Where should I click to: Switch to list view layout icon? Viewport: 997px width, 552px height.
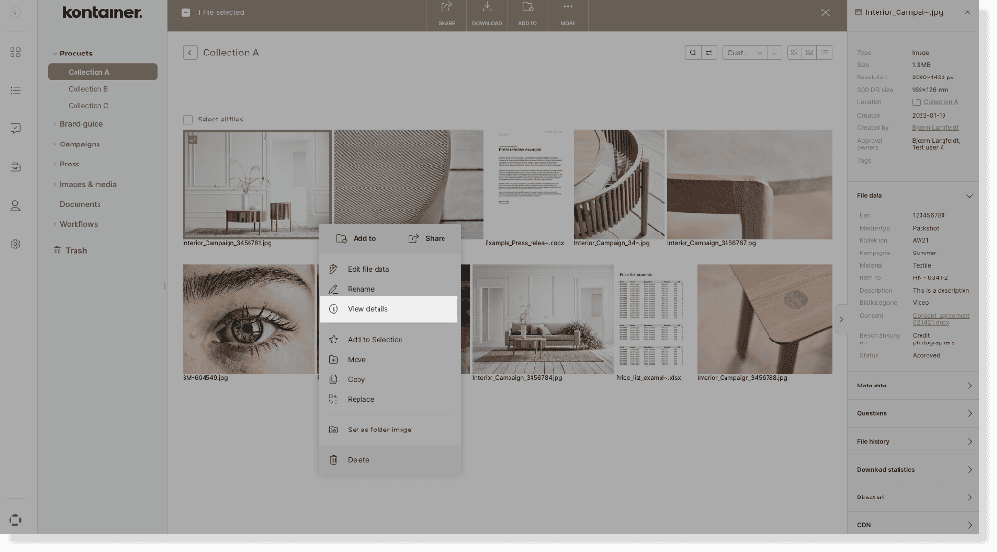[x=824, y=53]
